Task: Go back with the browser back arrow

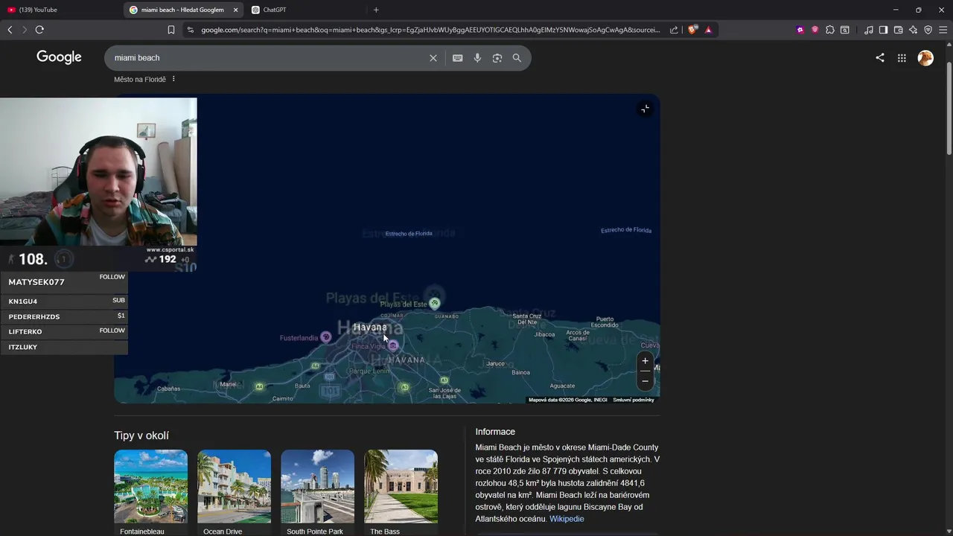Action: 10,30
